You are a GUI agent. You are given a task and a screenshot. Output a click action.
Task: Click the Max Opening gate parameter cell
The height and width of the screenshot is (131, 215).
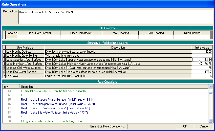click(x=121, y=37)
